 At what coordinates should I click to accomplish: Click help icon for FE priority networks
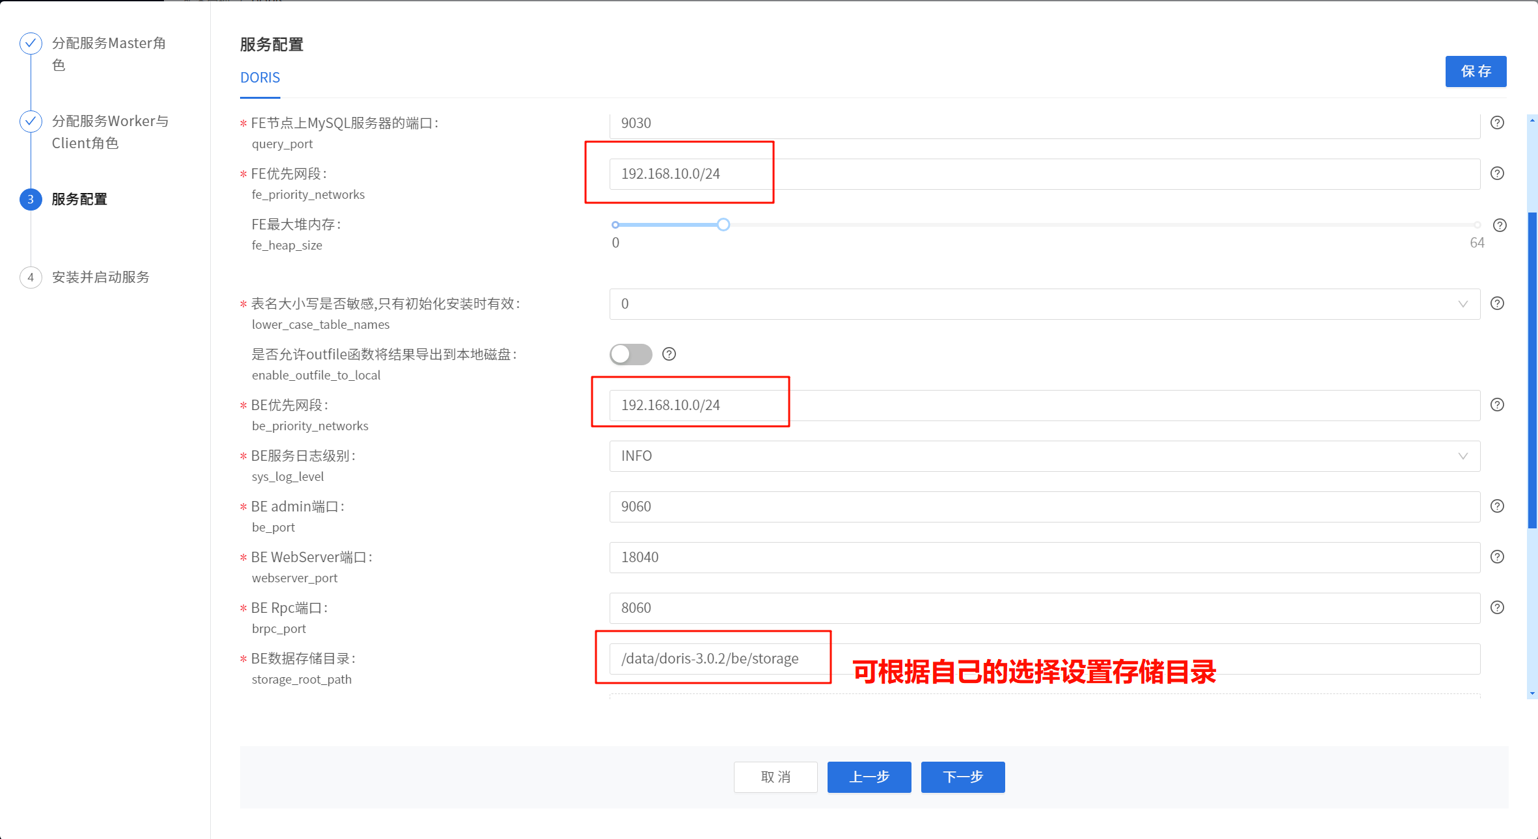[x=1497, y=174]
